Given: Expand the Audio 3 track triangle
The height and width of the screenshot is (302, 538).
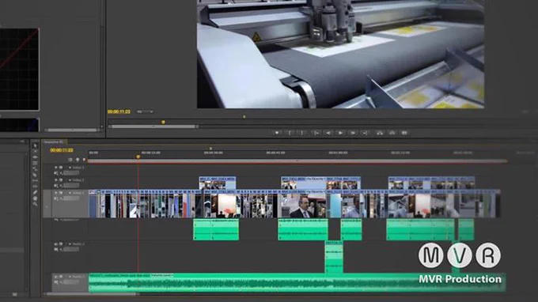Looking at the screenshot, I should pos(70,277).
